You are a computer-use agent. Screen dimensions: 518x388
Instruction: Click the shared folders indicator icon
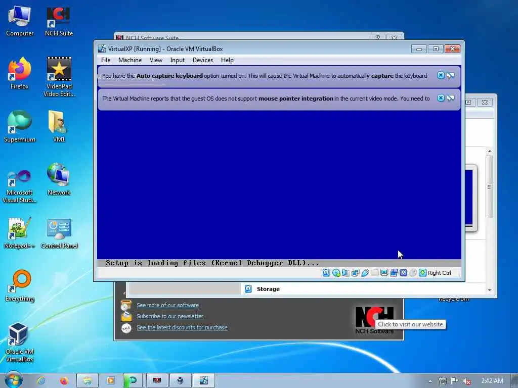tap(375, 272)
